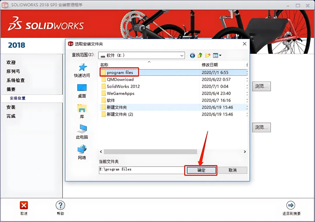Click date 2020/6/22 0:57 cell

[x=216, y=80]
